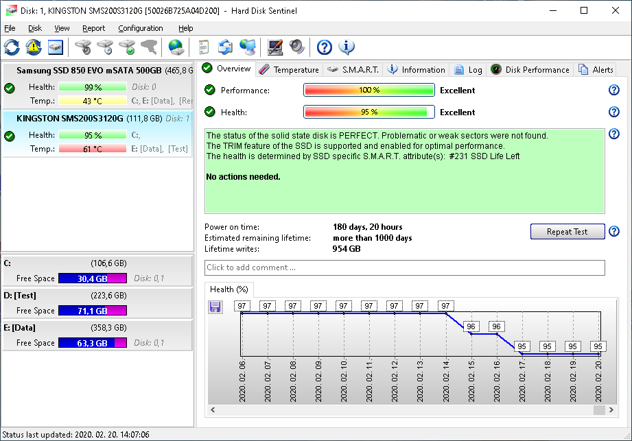Viewport: 632px width, 441px height.
Task: Select Samsung SSD 850 EVO mSATA disk
Action: (x=97, y=84)
